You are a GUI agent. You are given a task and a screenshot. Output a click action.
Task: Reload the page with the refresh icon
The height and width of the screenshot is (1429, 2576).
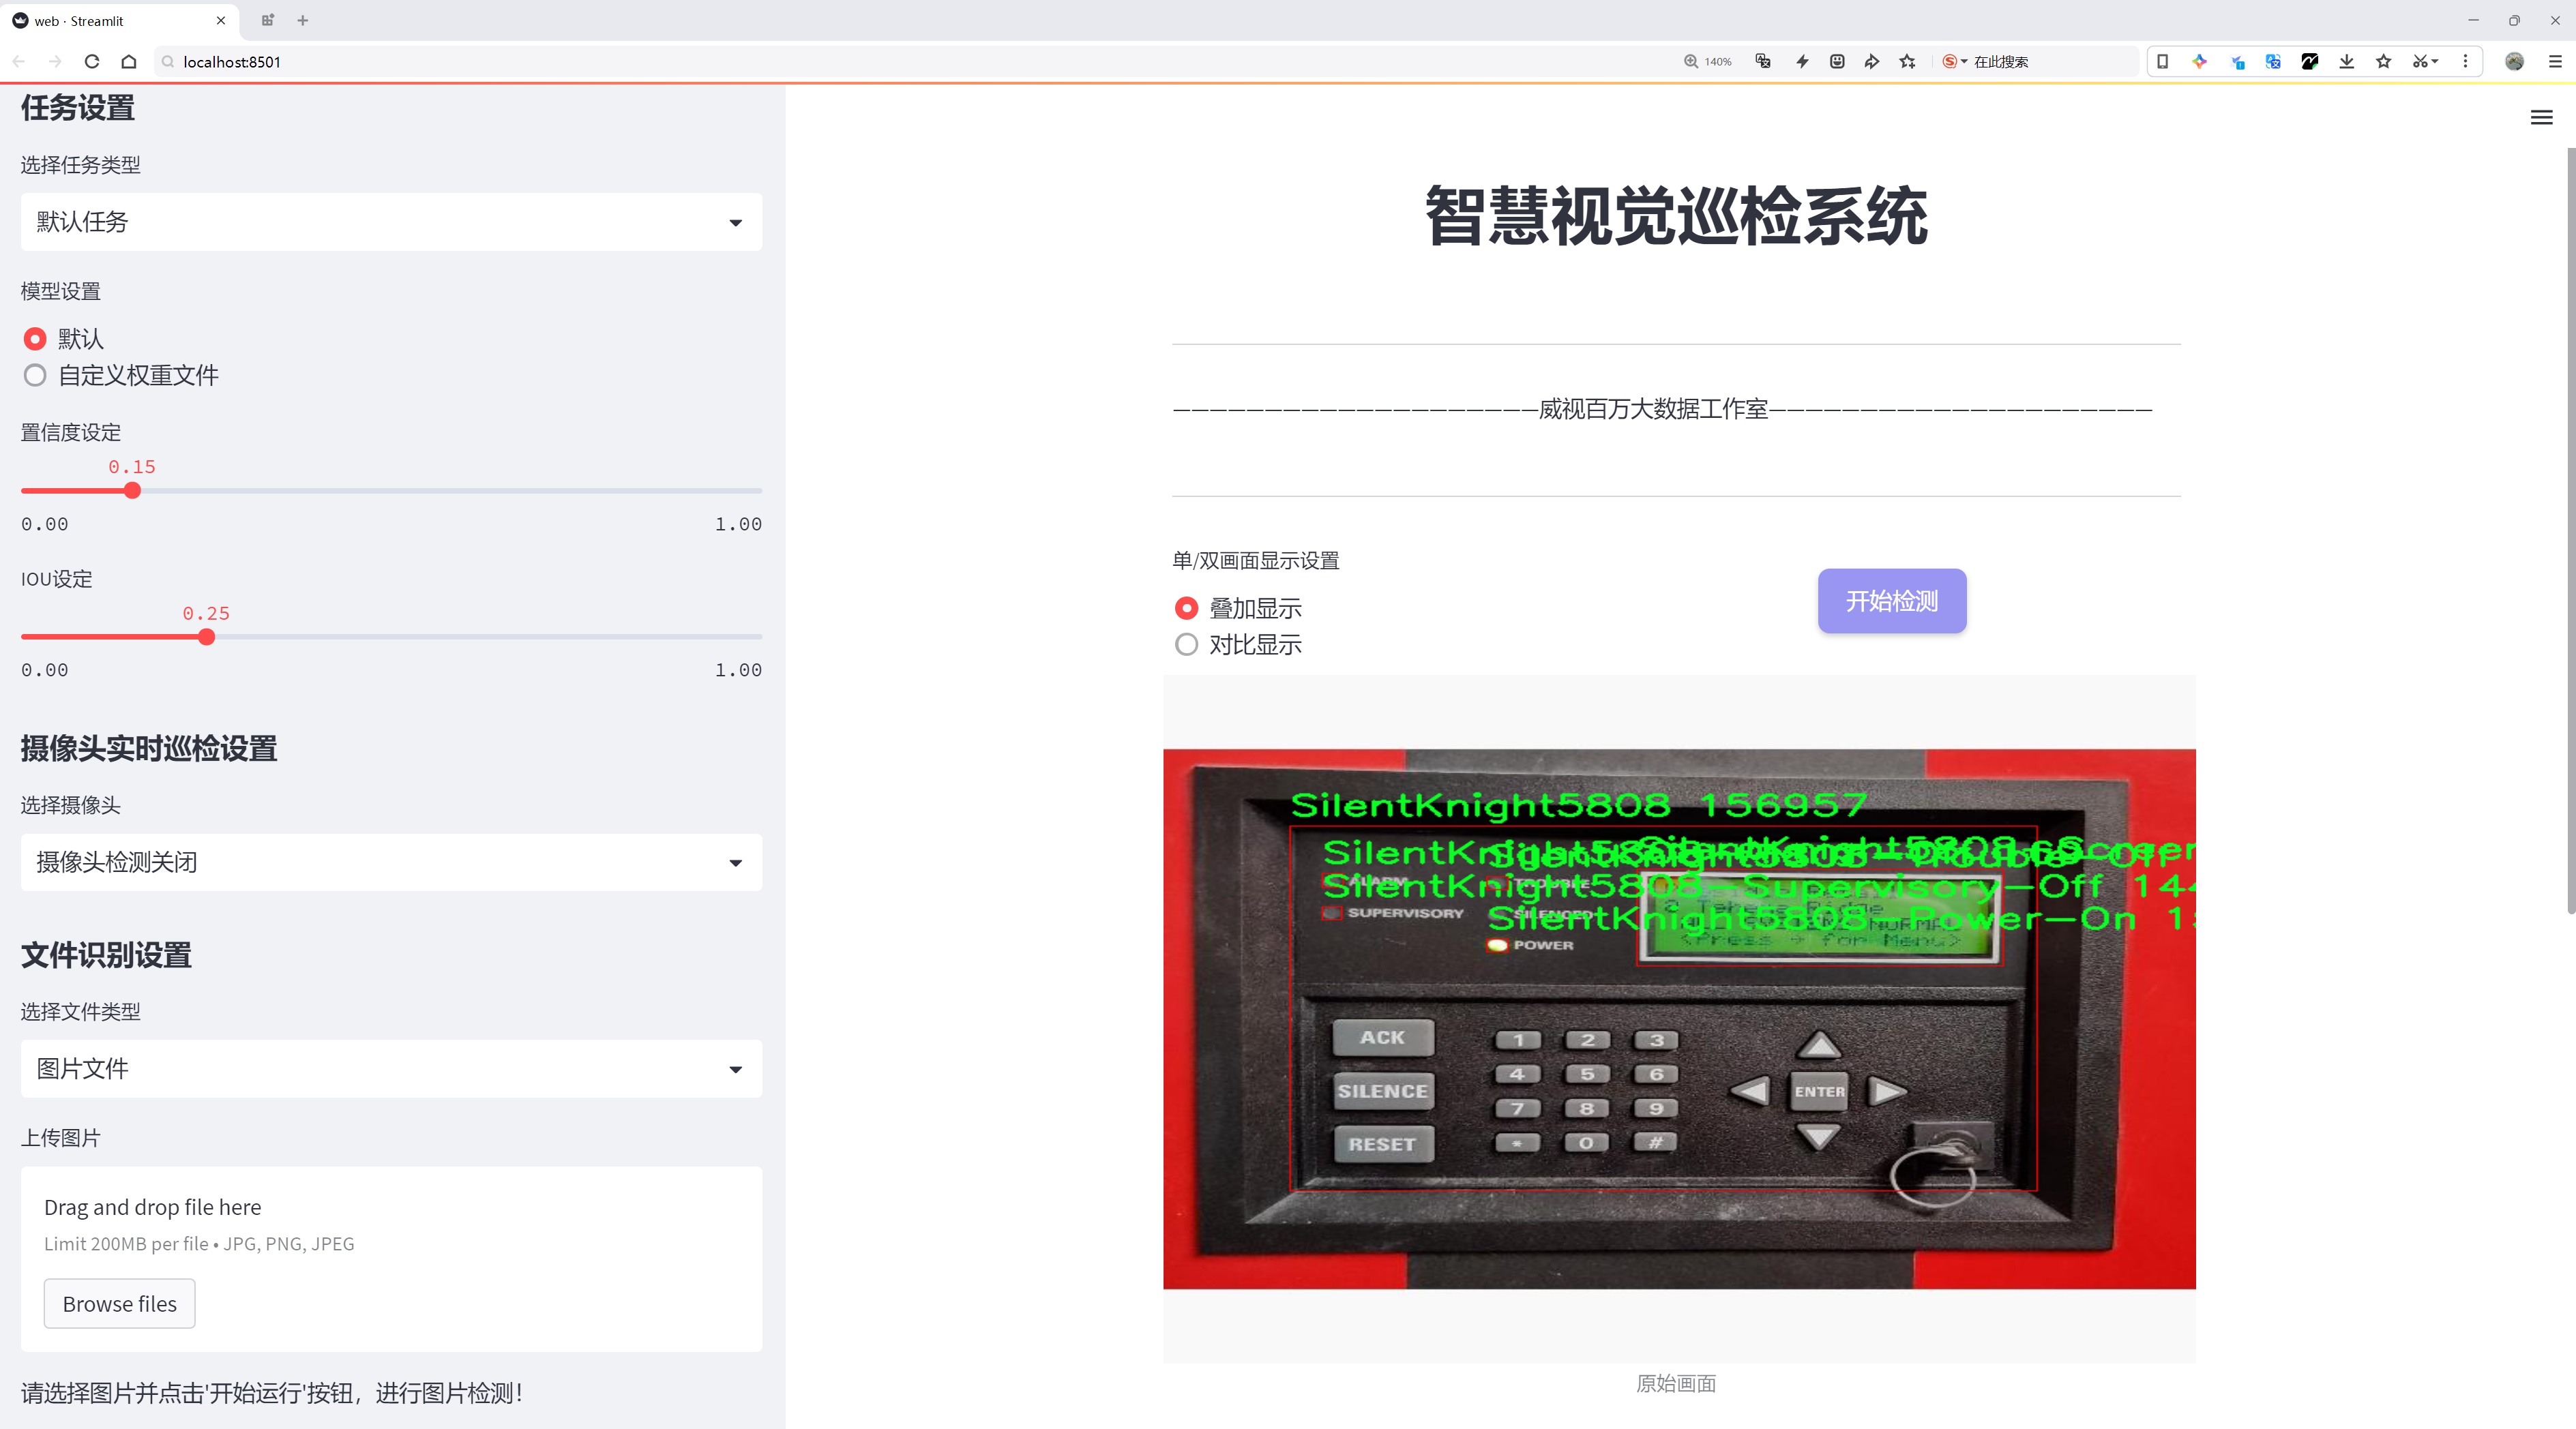click(x=92, y=61)
